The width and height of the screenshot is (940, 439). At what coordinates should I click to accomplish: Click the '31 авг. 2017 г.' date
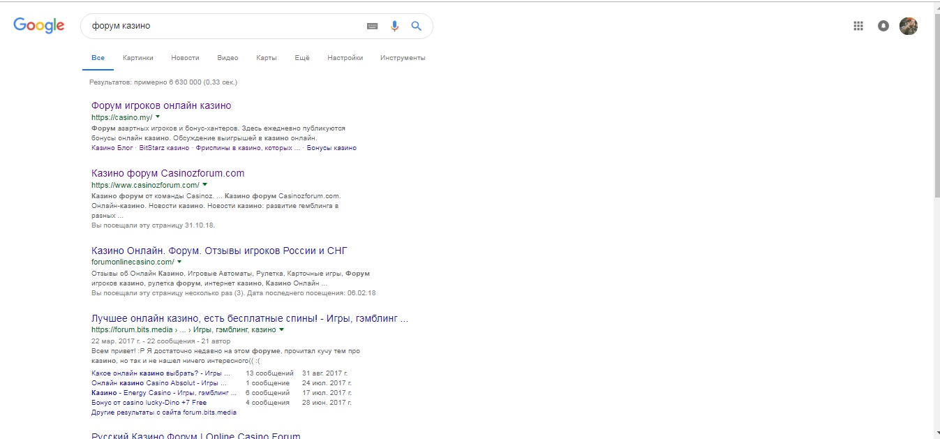point(324,373)
